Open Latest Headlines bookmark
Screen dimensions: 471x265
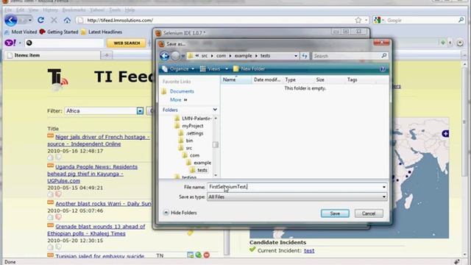(x=102, y=32)
